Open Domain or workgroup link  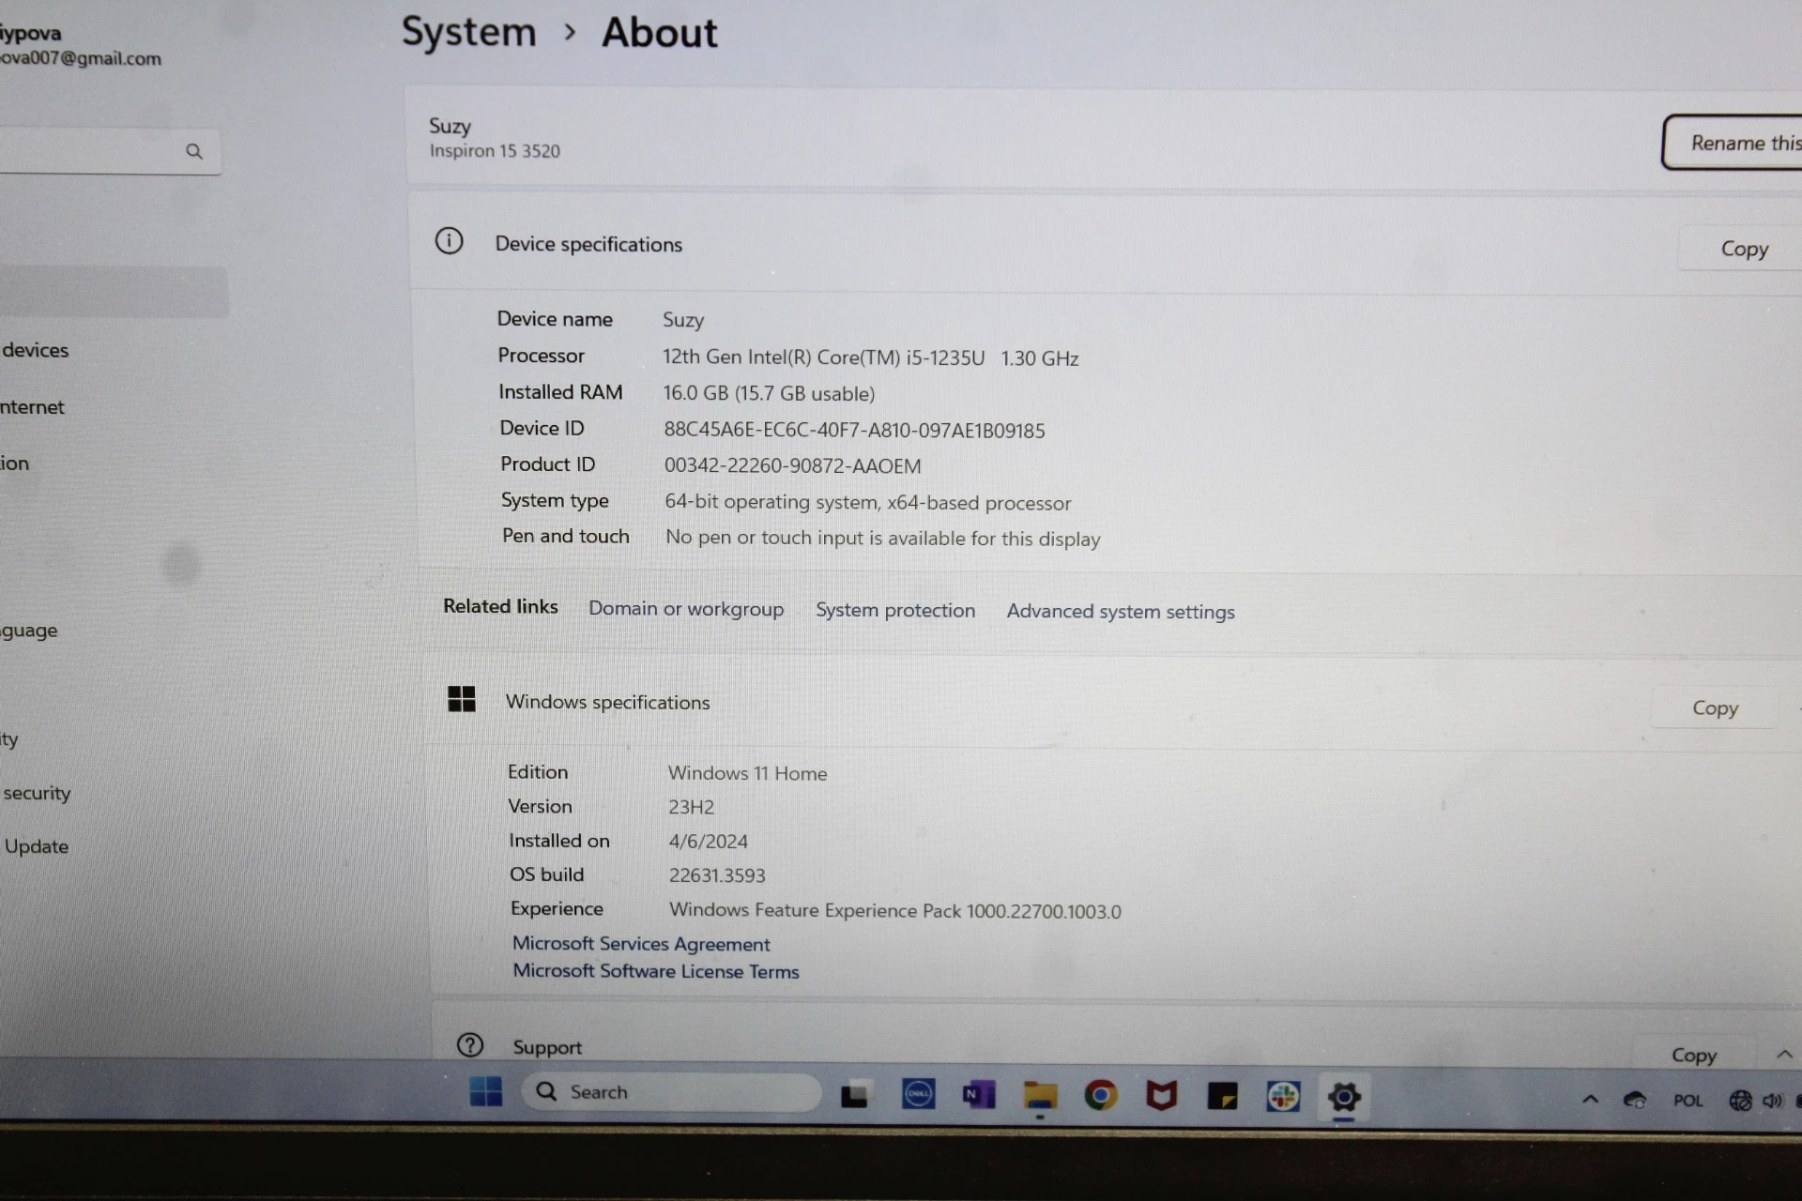click(x=686, y=609)
